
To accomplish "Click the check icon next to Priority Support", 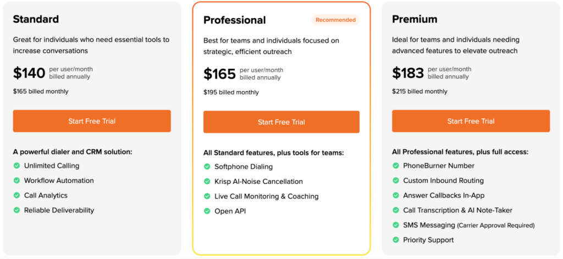I will click(x=396, y=240).
